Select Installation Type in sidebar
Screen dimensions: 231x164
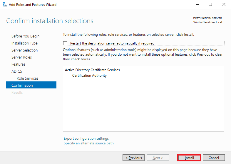24,43
